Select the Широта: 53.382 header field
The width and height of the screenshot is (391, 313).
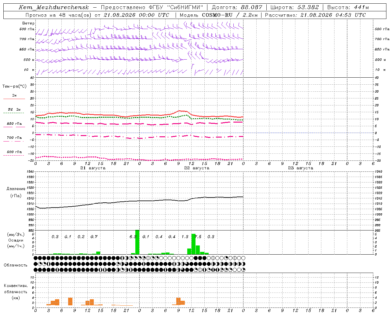coord(294,7)
